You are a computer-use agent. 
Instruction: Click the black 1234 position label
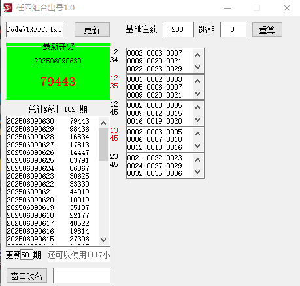tap(114, 56)
